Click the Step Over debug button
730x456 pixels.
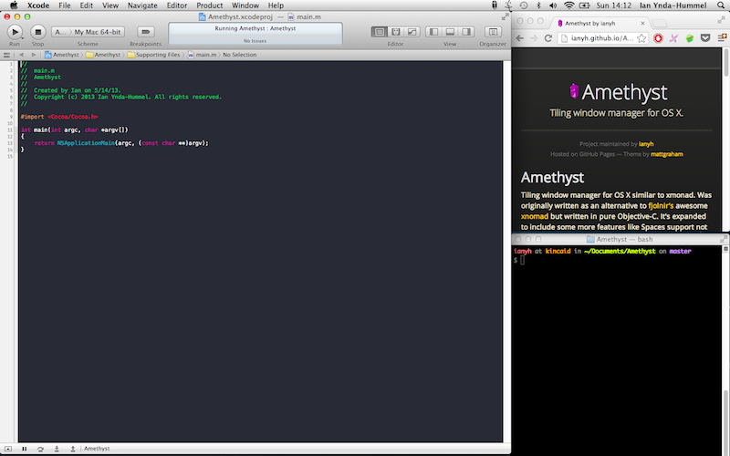pos(40,449)
